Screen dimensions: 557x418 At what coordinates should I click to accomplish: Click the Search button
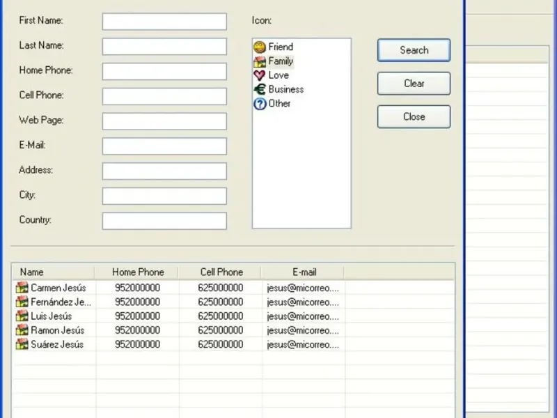pyautogui.click(x=414, y=50)
